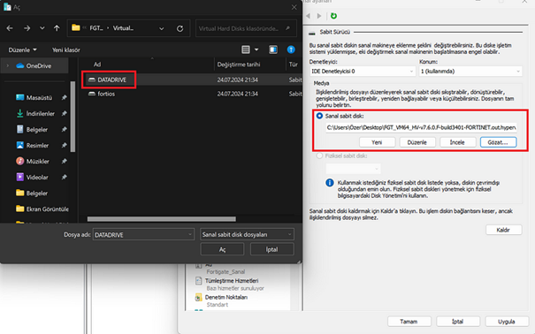
Task: Open pinned Belgeler folder
Action: pyautogui.click(x=32, y=130)
